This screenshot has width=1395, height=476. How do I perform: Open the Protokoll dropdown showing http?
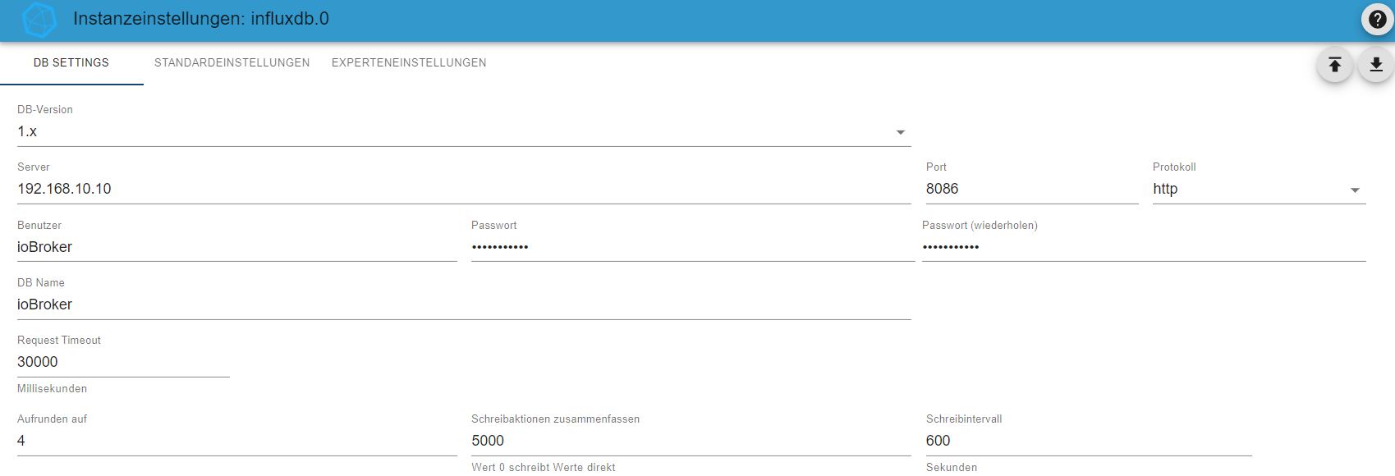(1259, 190)
